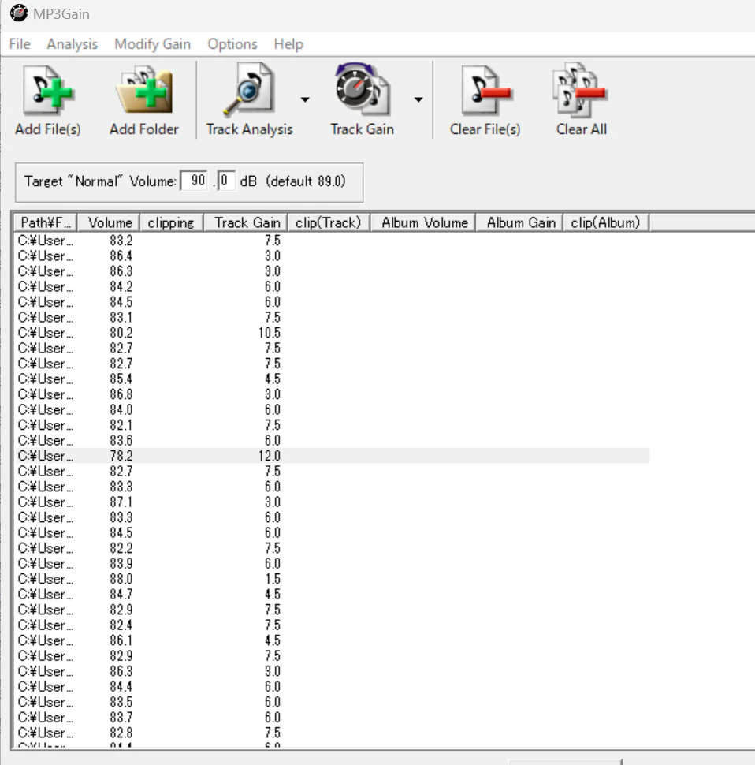This screenshot has height=765, width=755.
Task: Sort by the Album Gain column header
Action: [520, 222]
